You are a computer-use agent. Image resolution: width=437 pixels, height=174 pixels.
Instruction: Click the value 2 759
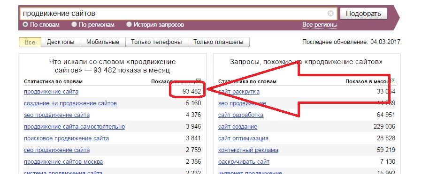193,150
